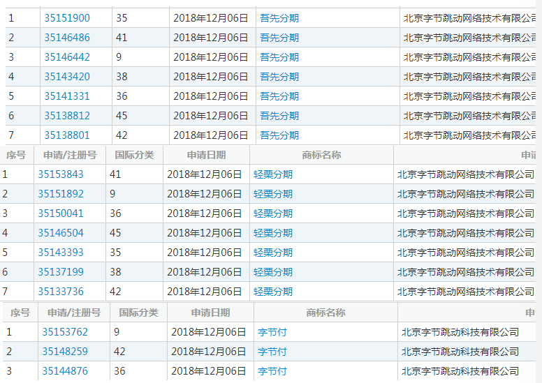Click 轻栗分期 trademark in row 35133736
The height and width of the screenshot is (383, 542).
pos(273,292)
